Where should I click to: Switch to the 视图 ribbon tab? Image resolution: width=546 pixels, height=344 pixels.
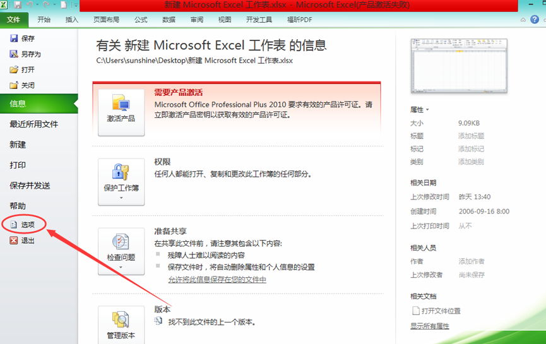coord(225,20)
